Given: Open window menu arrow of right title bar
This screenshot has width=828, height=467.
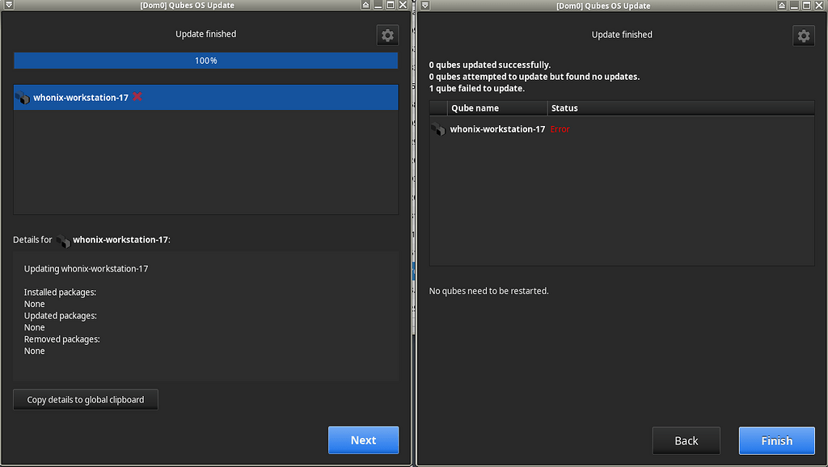Looking at the screenshot, I should point(425,6).
